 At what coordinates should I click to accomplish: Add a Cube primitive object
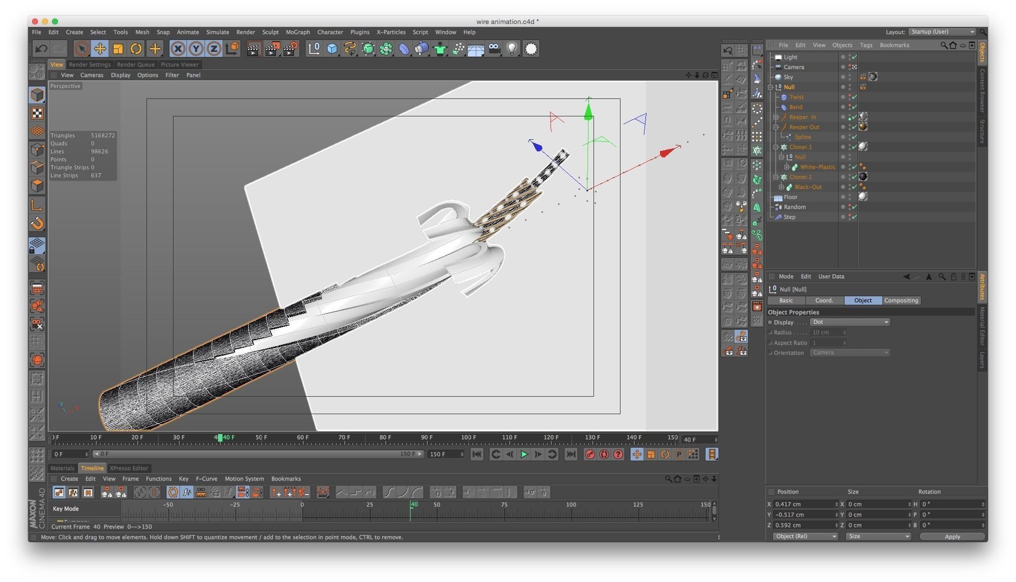point(332,48)
